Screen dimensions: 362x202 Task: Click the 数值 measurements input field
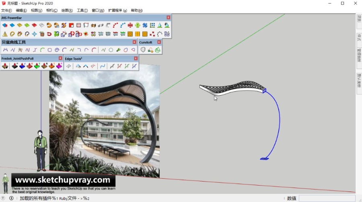[327, 198]
